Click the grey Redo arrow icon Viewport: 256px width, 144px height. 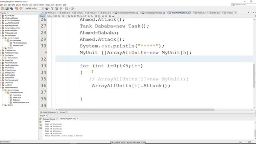(x=21, y=8)
